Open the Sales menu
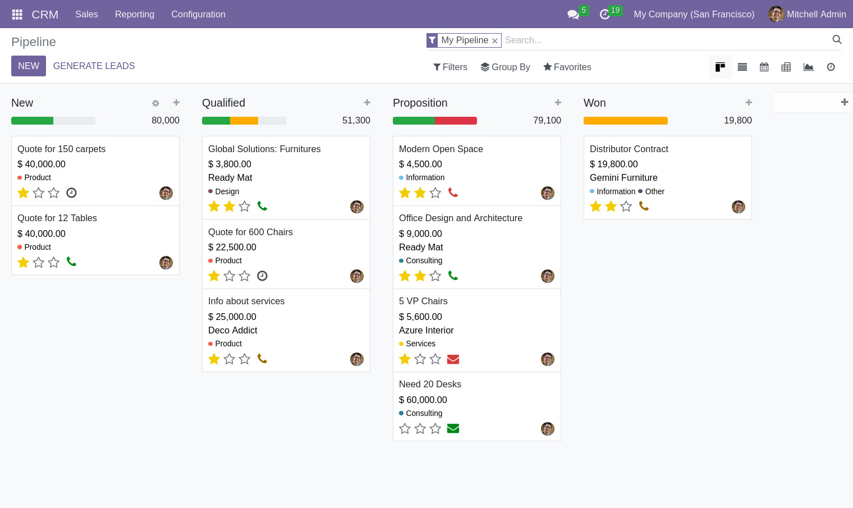The image size is (853, 508). click(x=86, y=14)
